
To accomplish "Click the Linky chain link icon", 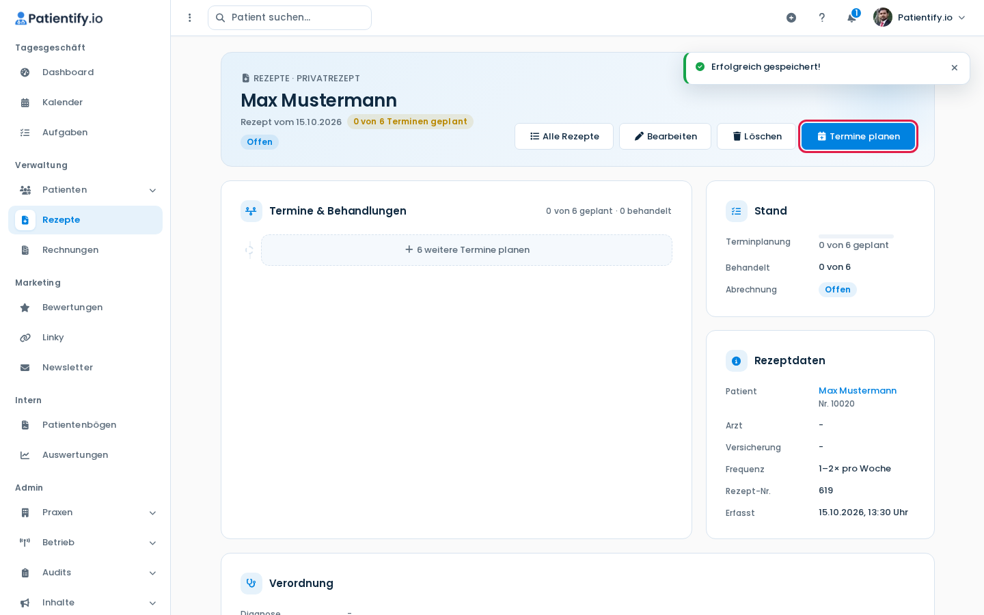I will (25, 338).
